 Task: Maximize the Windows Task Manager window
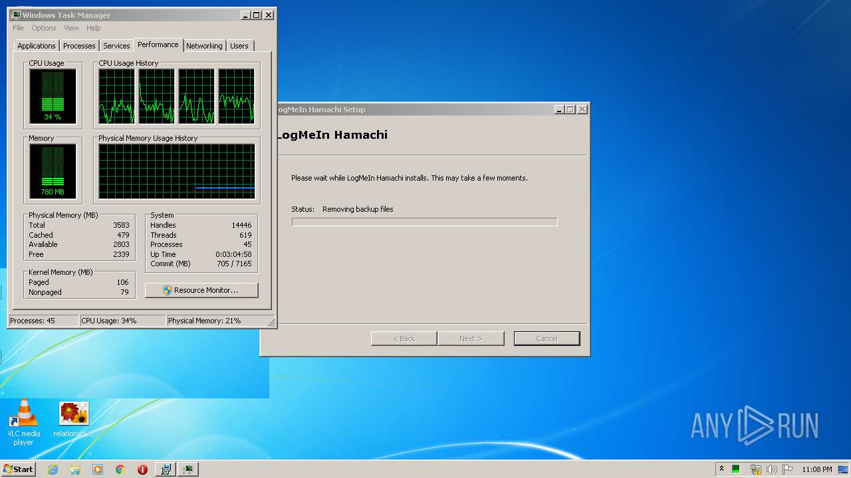tap(257, 15)
